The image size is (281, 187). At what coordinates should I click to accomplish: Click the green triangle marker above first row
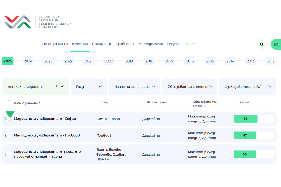pyautogui.click(x=10, y=114)
